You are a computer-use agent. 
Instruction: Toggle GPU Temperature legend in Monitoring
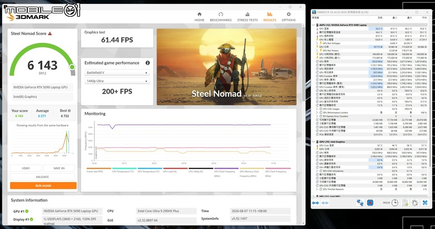(x=149, y=170)
